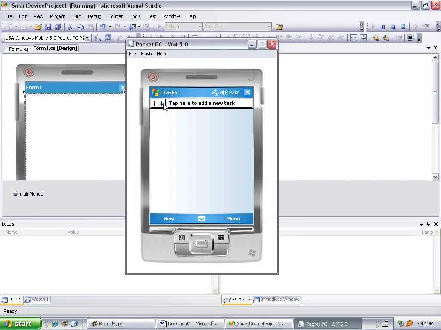Save current file with floppy disk icon
This screenshot has height=330, width=441.
click(48, 27)
